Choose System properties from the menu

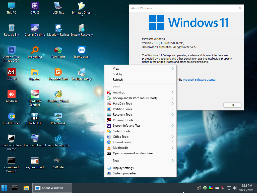(x=140, y=173)
